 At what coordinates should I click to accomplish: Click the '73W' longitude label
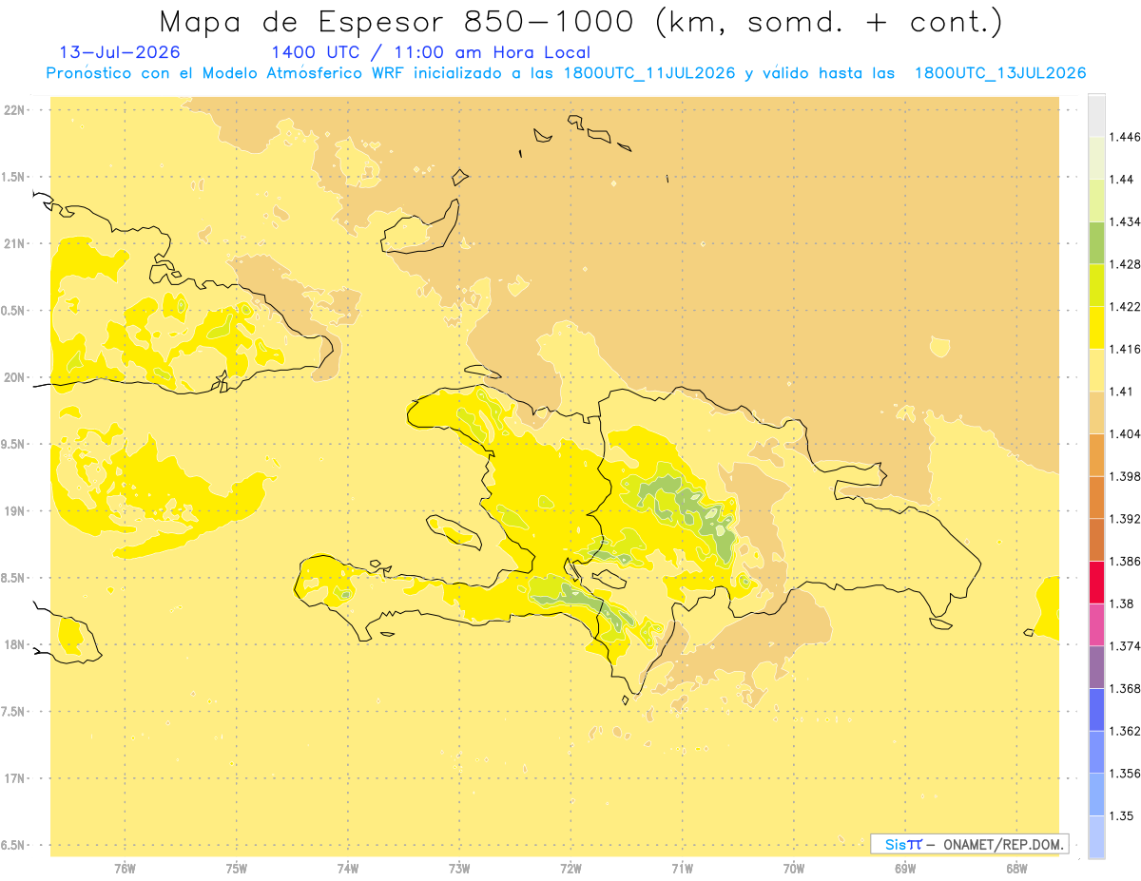(459, 868)
